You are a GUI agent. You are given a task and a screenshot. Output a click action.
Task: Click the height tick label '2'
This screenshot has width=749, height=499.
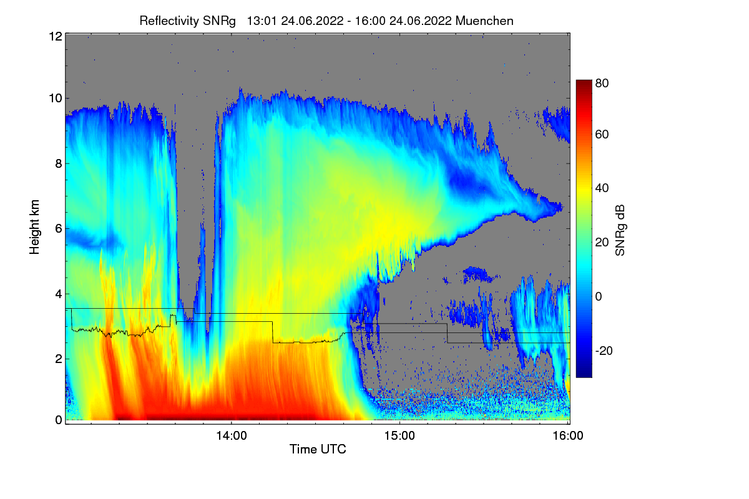pyautogui.click(x=58, y=358)
